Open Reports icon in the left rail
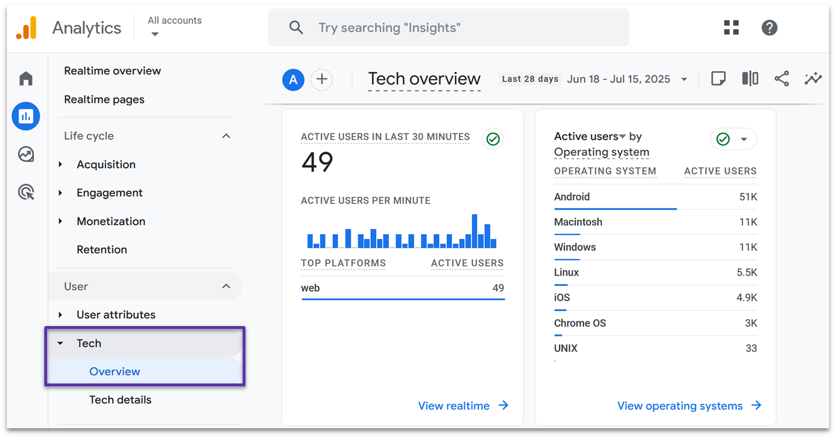The height and width of the screenshot is (438, 836). click(x=26, y=117)
